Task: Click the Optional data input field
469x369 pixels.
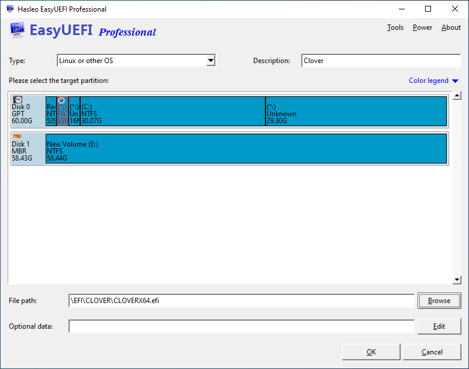Action: pyautogui.click(x=242, y=326)
